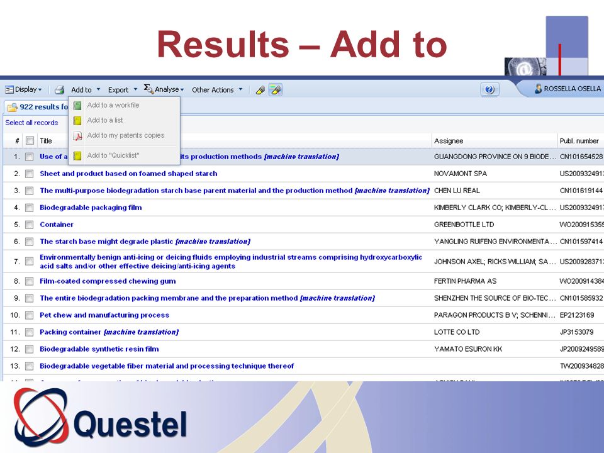Open Biodegradable packaging film title
The image size is (604, 453).
pos(91,208)
